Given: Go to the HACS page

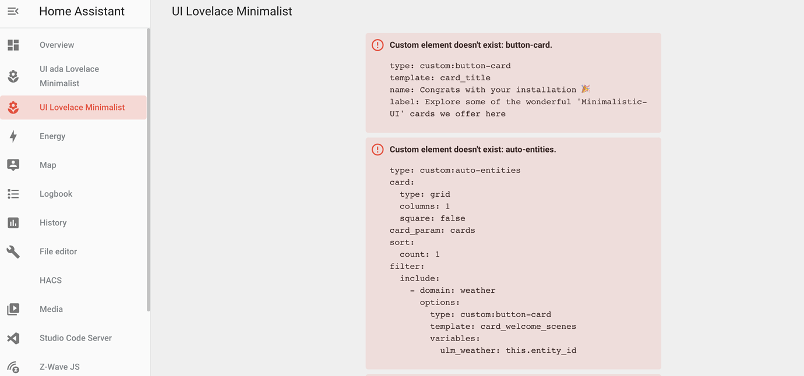Looking at the screenshot, I should tap(51, 281).
